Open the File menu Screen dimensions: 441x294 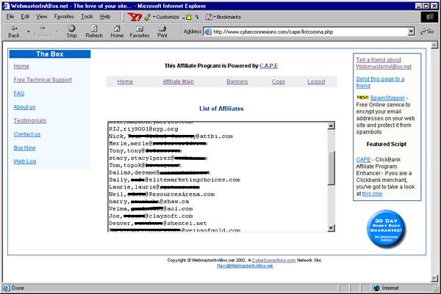[10, 17]
